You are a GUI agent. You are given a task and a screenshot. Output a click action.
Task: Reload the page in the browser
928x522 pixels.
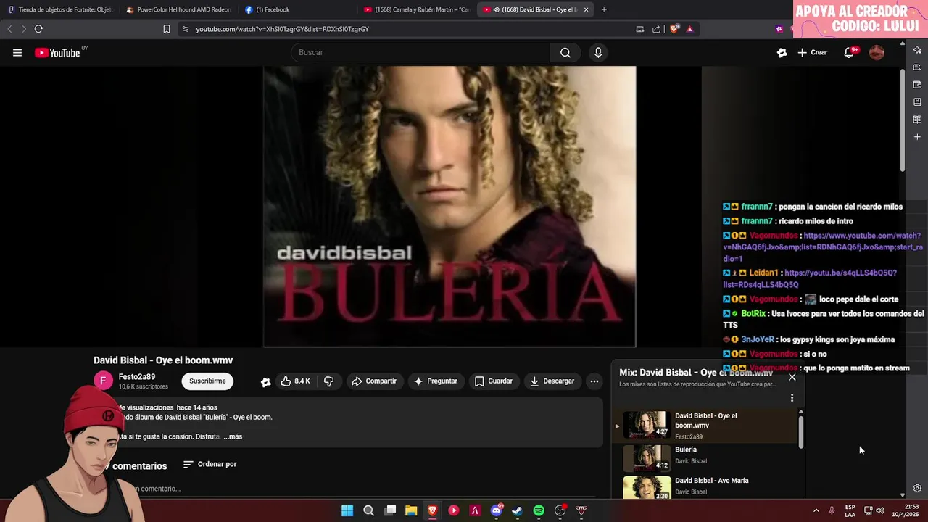(x=38, y=29)
